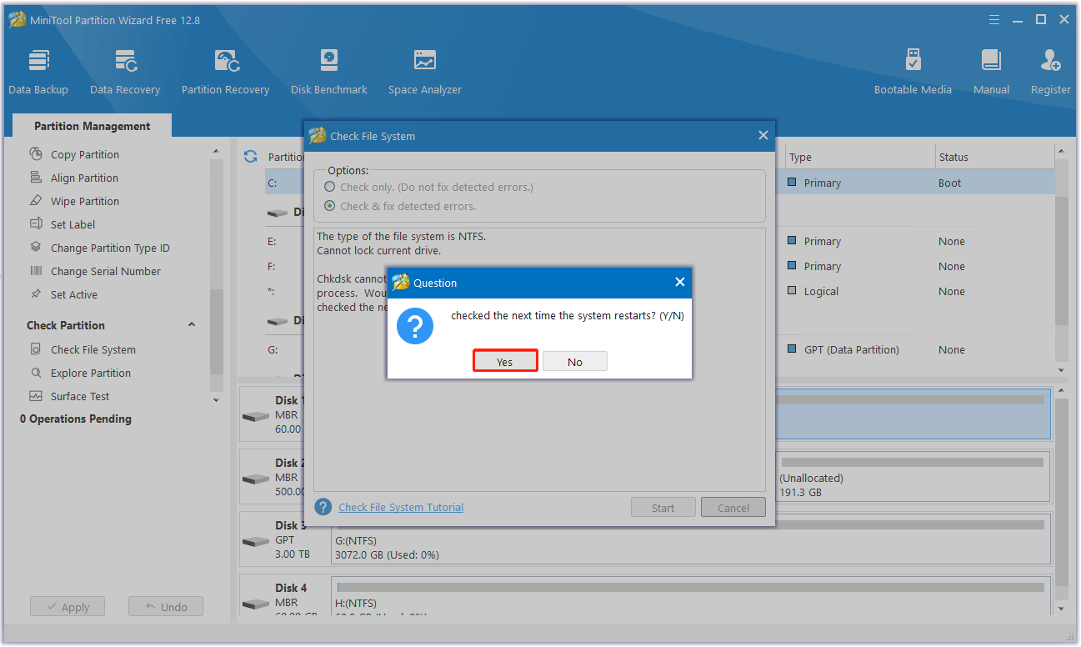Click Explore Partition in sidebar

pos(90,373)
